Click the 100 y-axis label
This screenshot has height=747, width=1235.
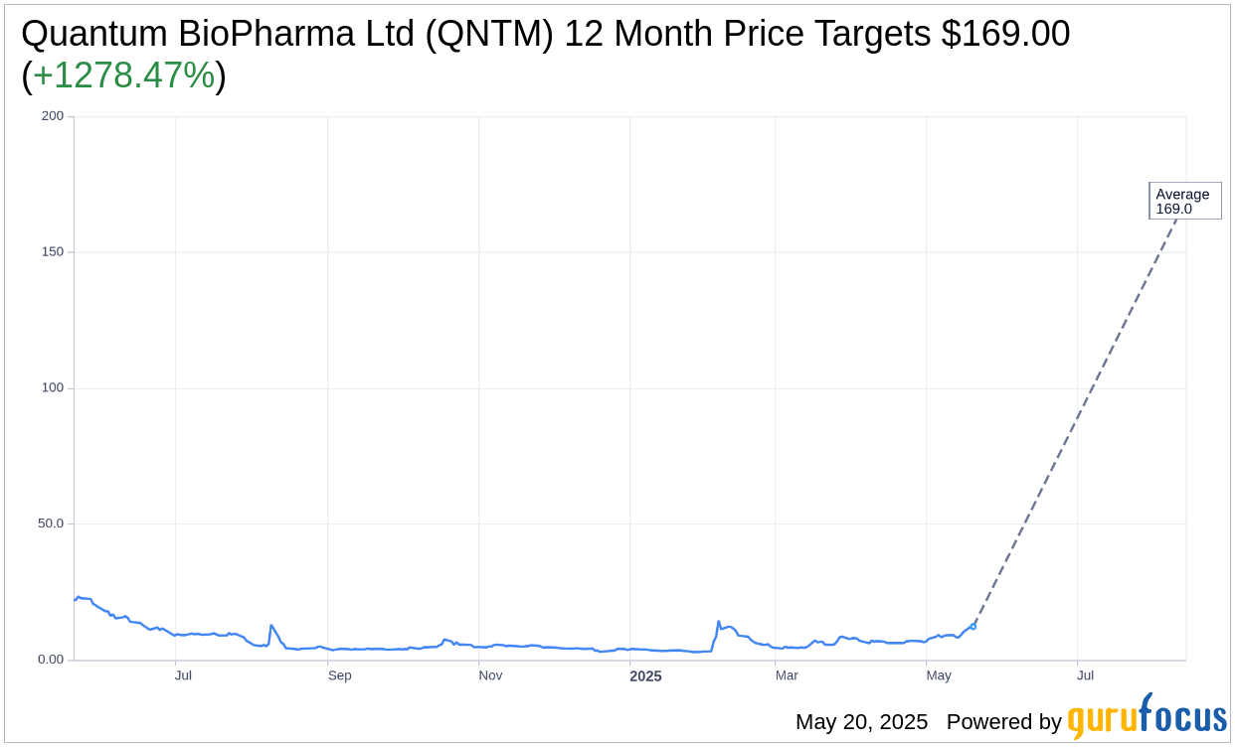[x=53, y=388]
